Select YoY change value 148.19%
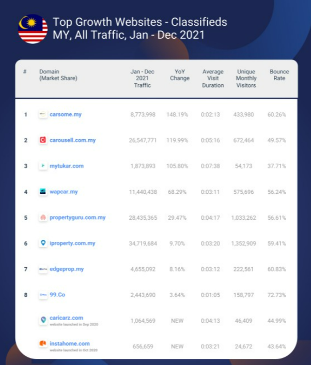The width and height of the screenshot is (311, 365). (x=177, y=115)
